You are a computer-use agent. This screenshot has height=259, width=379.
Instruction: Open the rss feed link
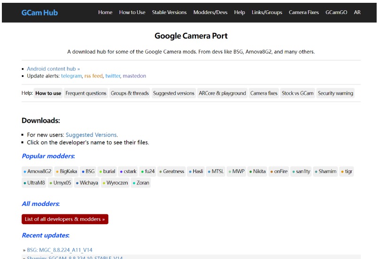pyautogui.click(x=93, y=76)
